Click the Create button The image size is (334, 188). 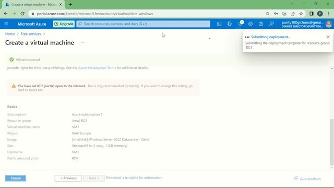[16, 178]
